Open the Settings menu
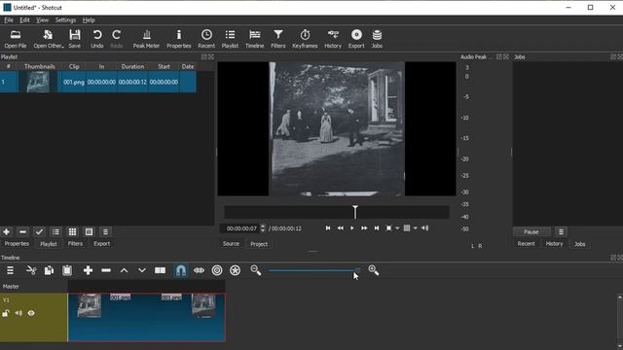 [65, 19]
